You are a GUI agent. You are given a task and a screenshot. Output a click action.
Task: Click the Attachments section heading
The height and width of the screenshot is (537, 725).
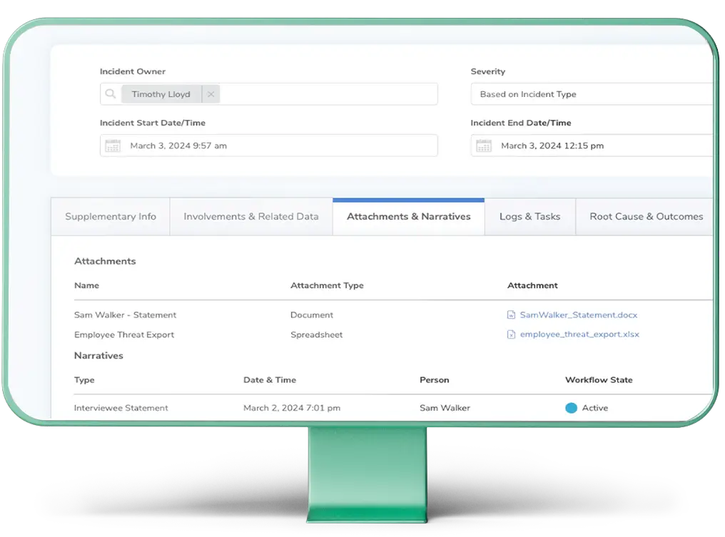tap(105, 261)
